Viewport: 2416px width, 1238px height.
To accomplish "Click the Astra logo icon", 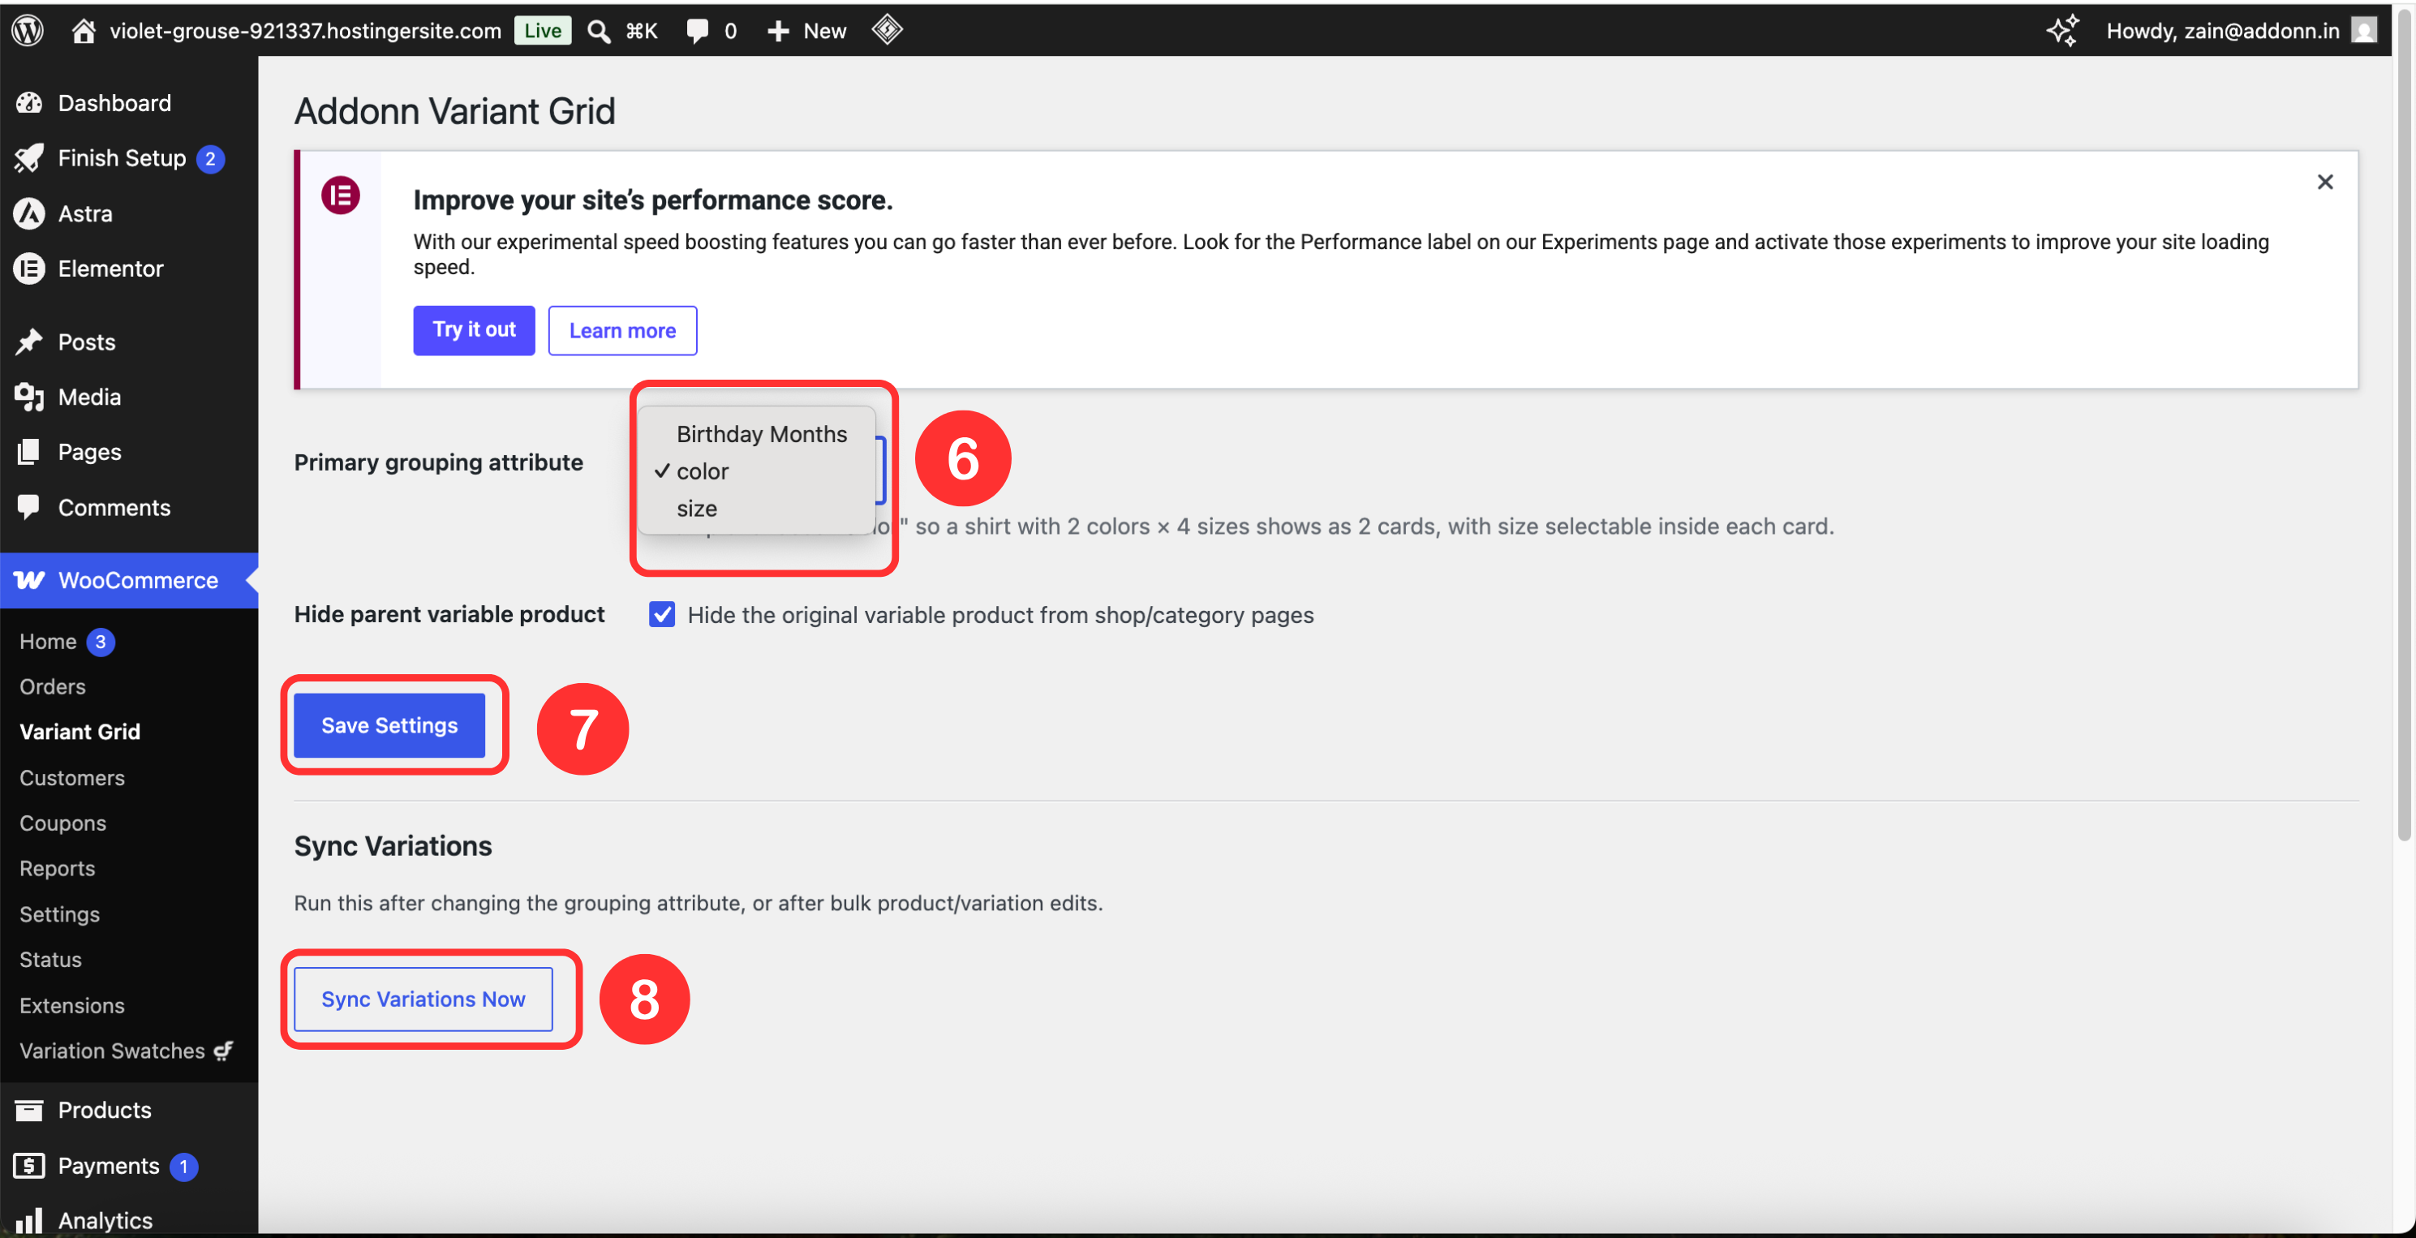I will point(29,214).
